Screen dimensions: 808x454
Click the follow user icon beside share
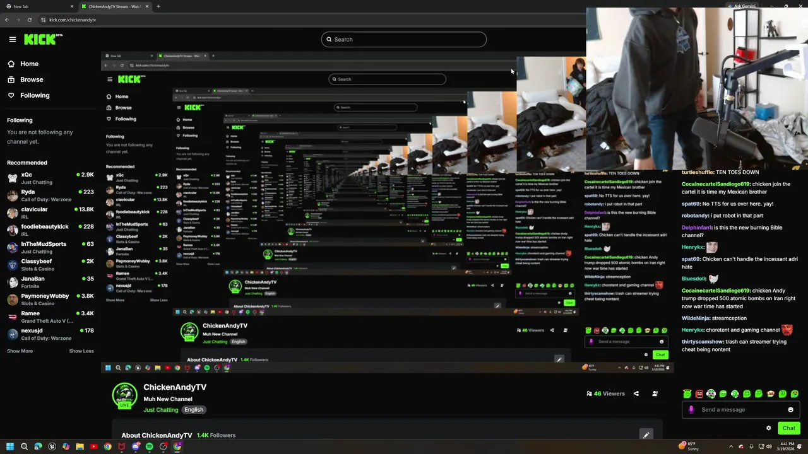pos(655,393)
